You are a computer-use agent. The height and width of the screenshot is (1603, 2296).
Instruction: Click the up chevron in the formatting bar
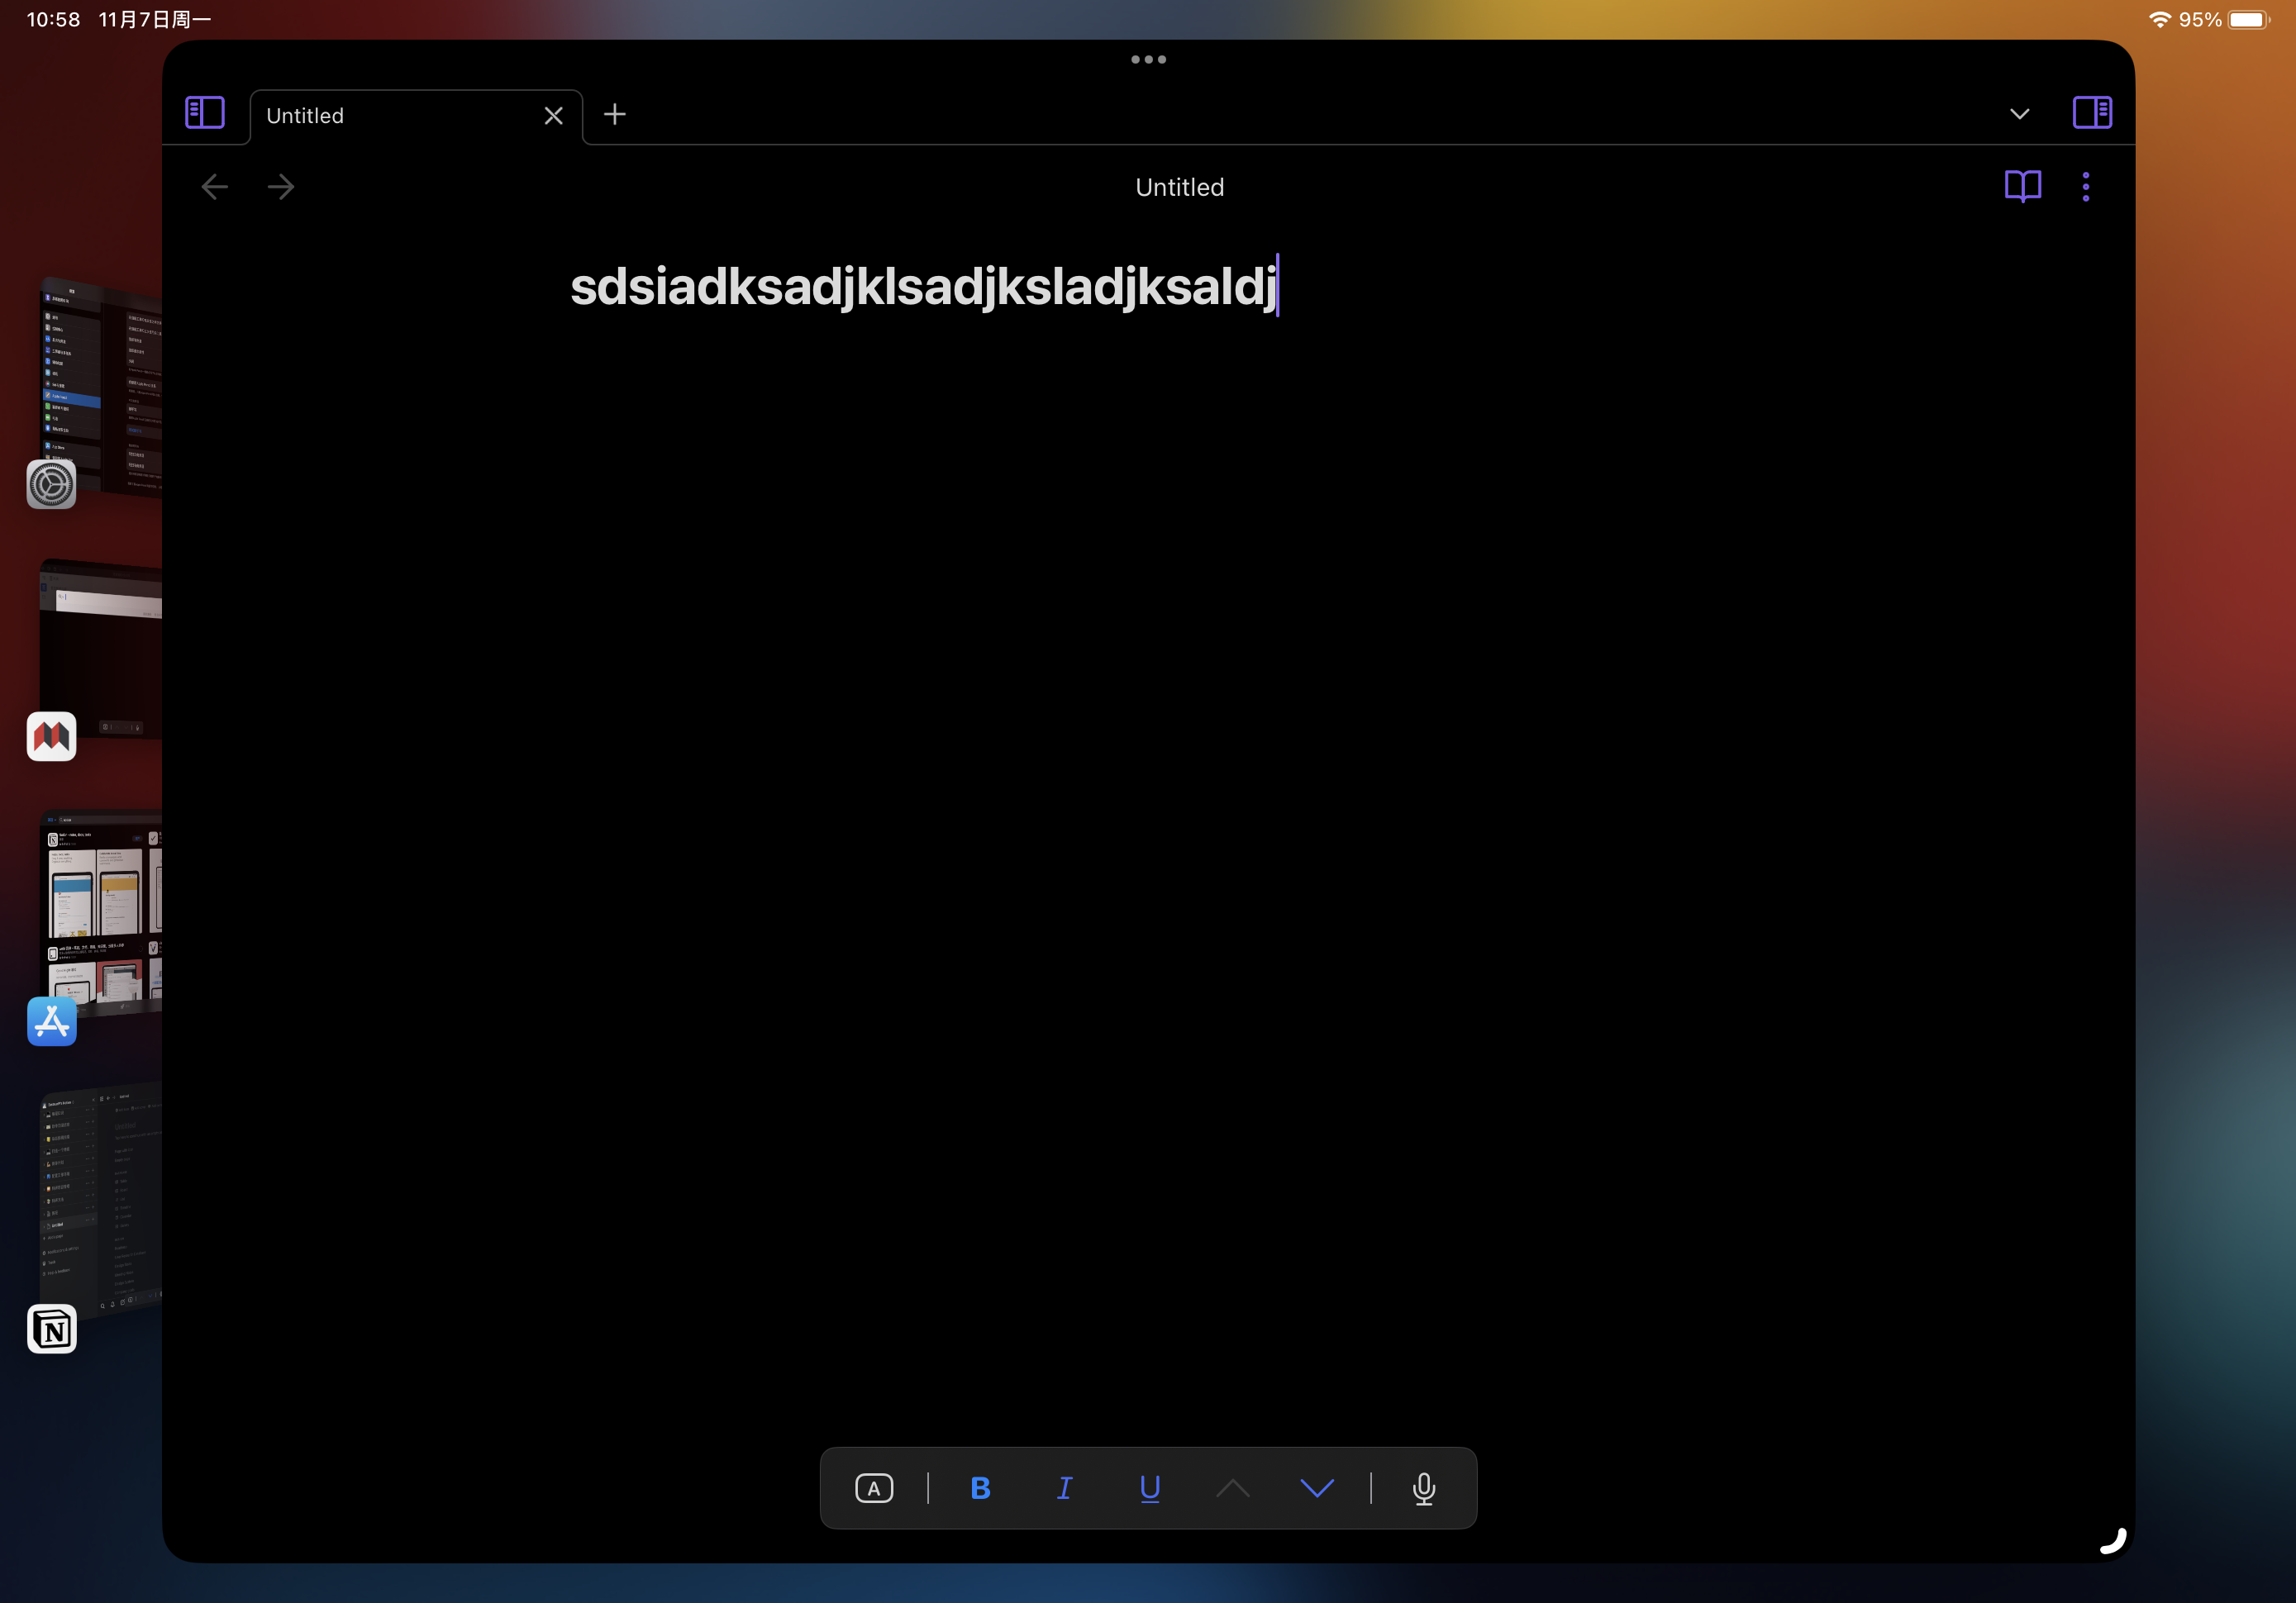(x=1233, y=1488)
